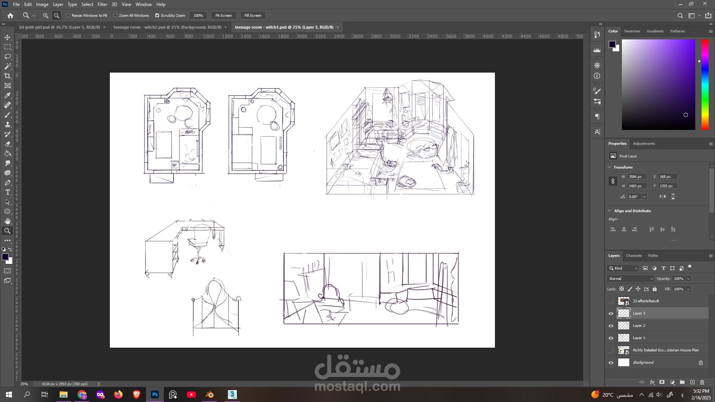Hide Layer 2 visibility eye
The width and height of the screenshot is (715, 402).
click(611, 326)
